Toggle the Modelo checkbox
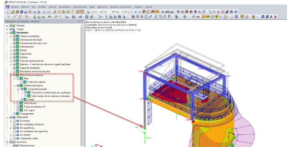Image resolution: width=291 pixels, height=147 pixels. [x=11, y=26]
